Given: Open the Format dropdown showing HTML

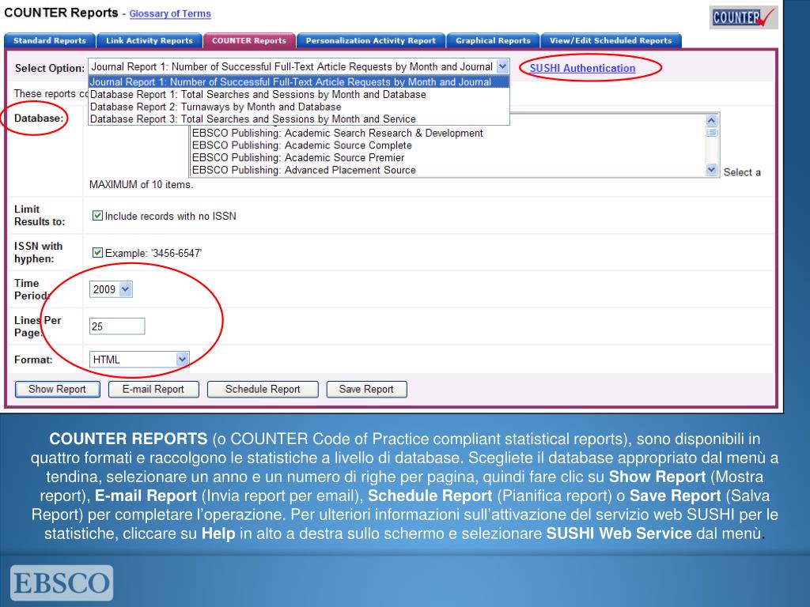Looking at the screenshot, I should (139, 360).
